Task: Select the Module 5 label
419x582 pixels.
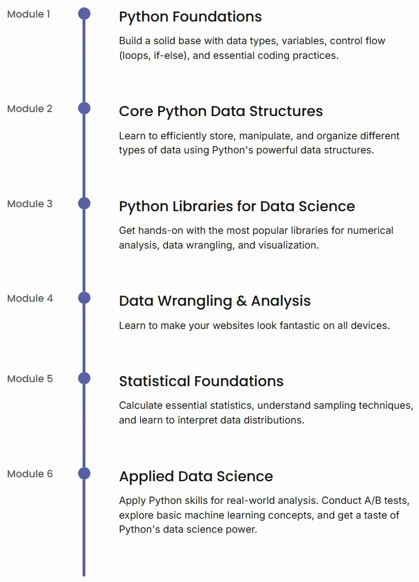Action: pos(30,379)
